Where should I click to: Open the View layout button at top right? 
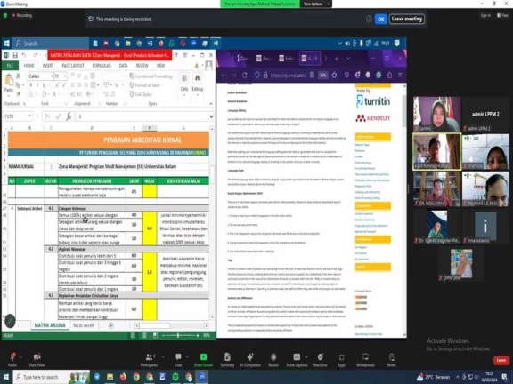(x=503, y=15)
